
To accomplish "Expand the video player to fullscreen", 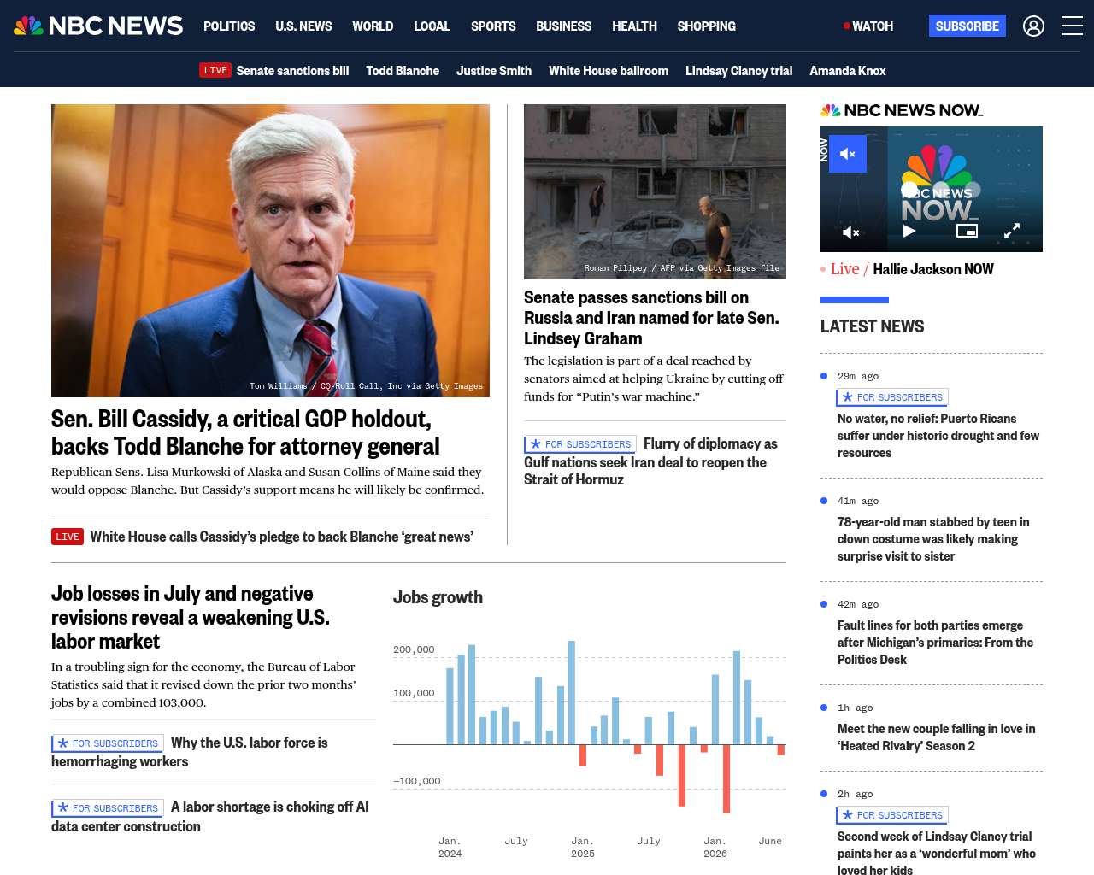I will (1012, 231).
